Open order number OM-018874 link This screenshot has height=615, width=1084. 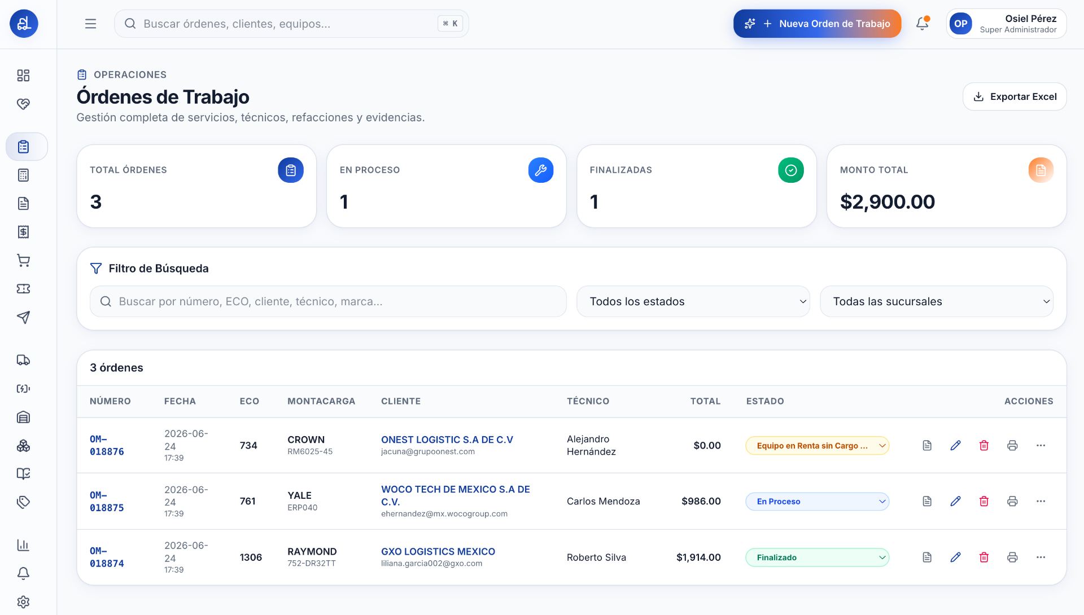(107, 557)
